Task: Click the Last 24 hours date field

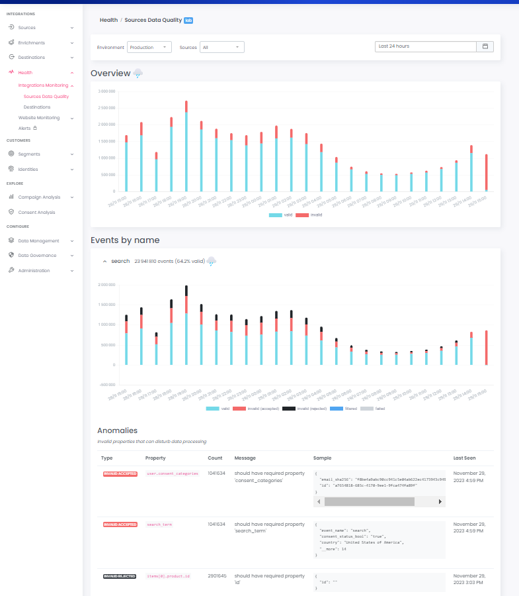Action: (425, 47)
